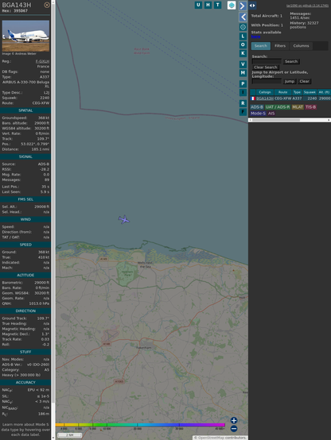Open the tar1090 on github link

coord(307,6)
